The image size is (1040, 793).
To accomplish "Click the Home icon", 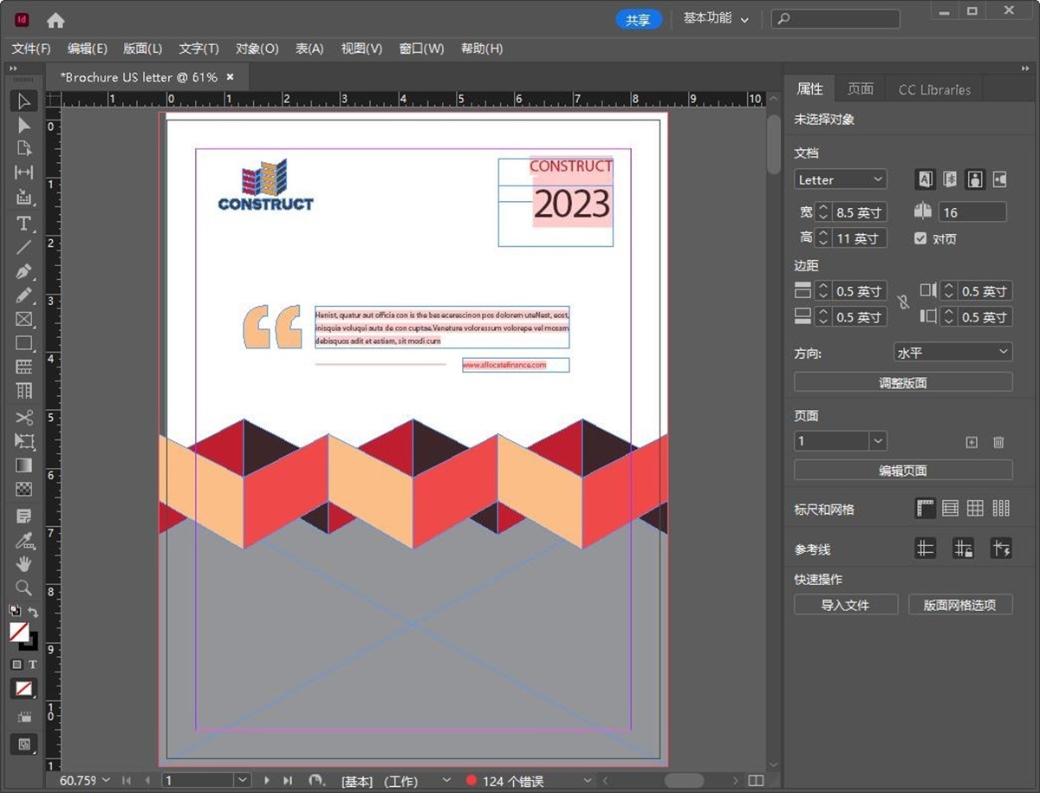I will point(55,20).
